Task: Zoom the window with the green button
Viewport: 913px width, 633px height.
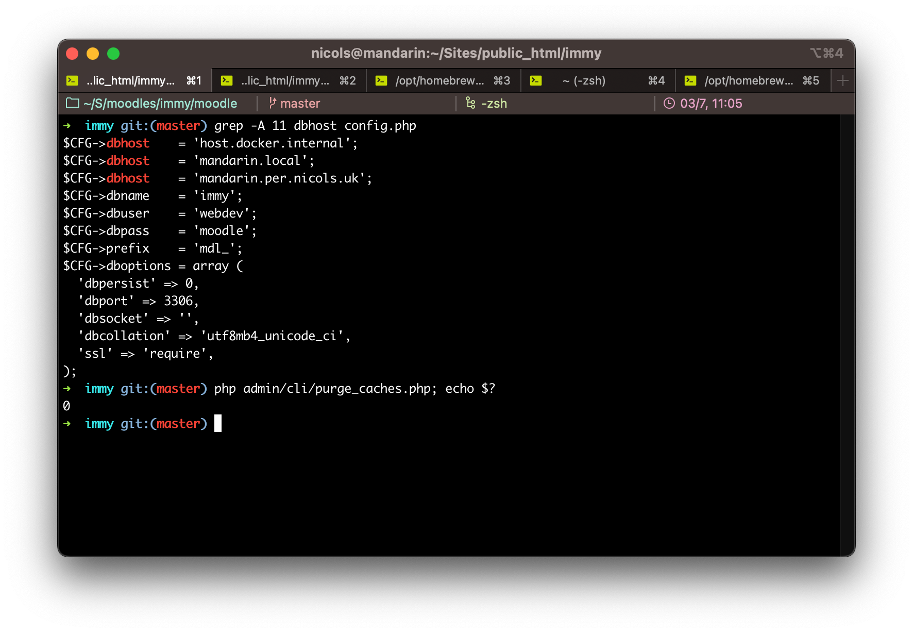Action: tap(113, 54)
